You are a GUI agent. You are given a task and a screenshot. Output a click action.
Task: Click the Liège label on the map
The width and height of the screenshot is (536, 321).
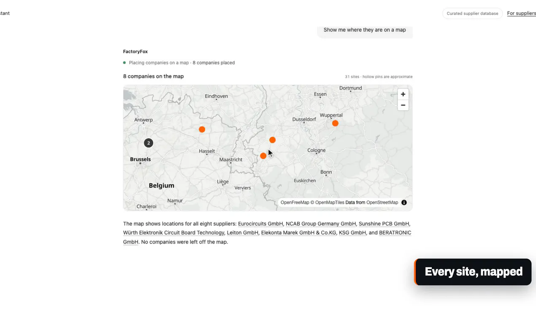223,182
